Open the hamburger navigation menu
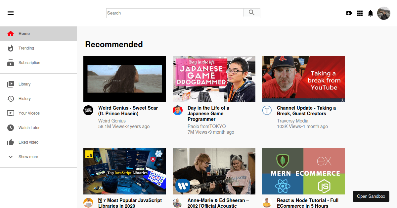 click(x=11, y=13)
